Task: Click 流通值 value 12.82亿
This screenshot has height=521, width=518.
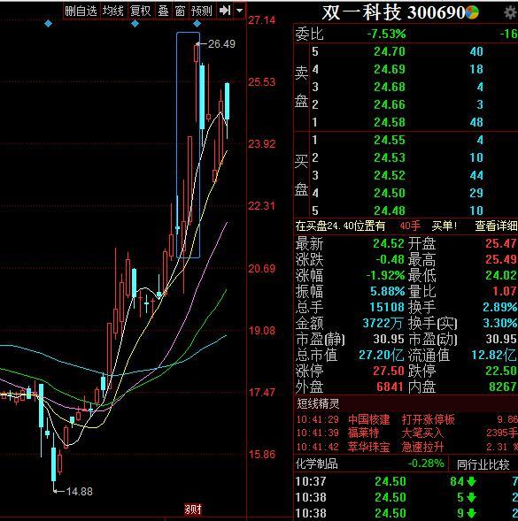Action: (494, 356)
